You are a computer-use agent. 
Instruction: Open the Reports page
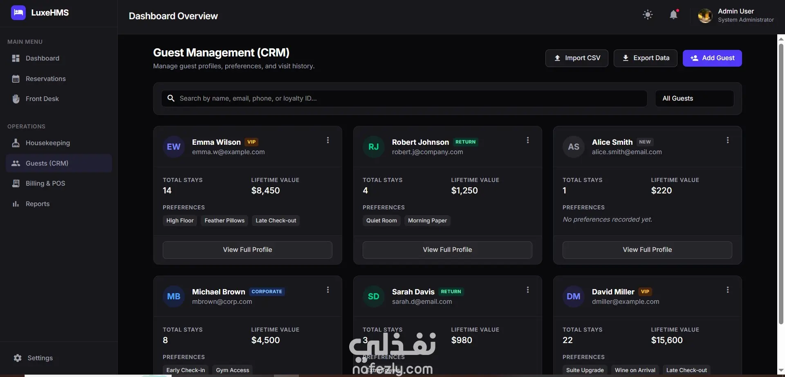click(59, 204)
